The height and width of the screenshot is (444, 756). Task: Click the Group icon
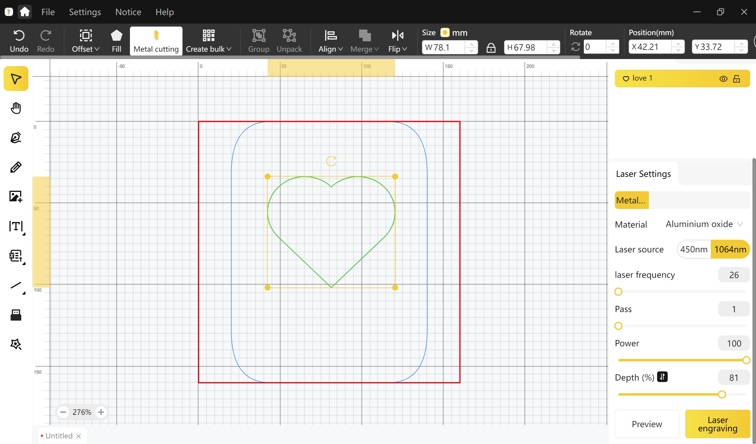click(x=259, y=36)
